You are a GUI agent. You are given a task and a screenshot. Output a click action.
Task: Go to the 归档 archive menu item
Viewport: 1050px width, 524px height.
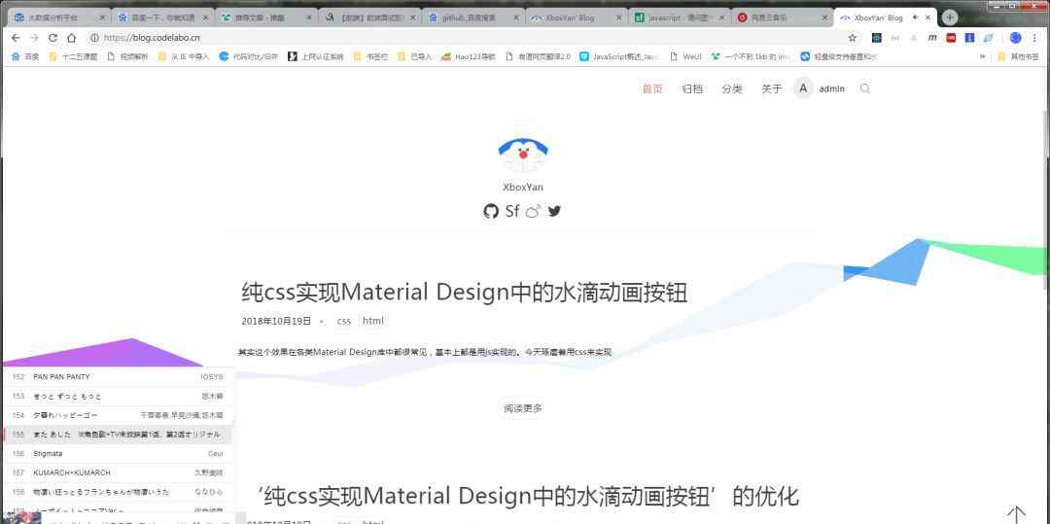tap(692, 88)
